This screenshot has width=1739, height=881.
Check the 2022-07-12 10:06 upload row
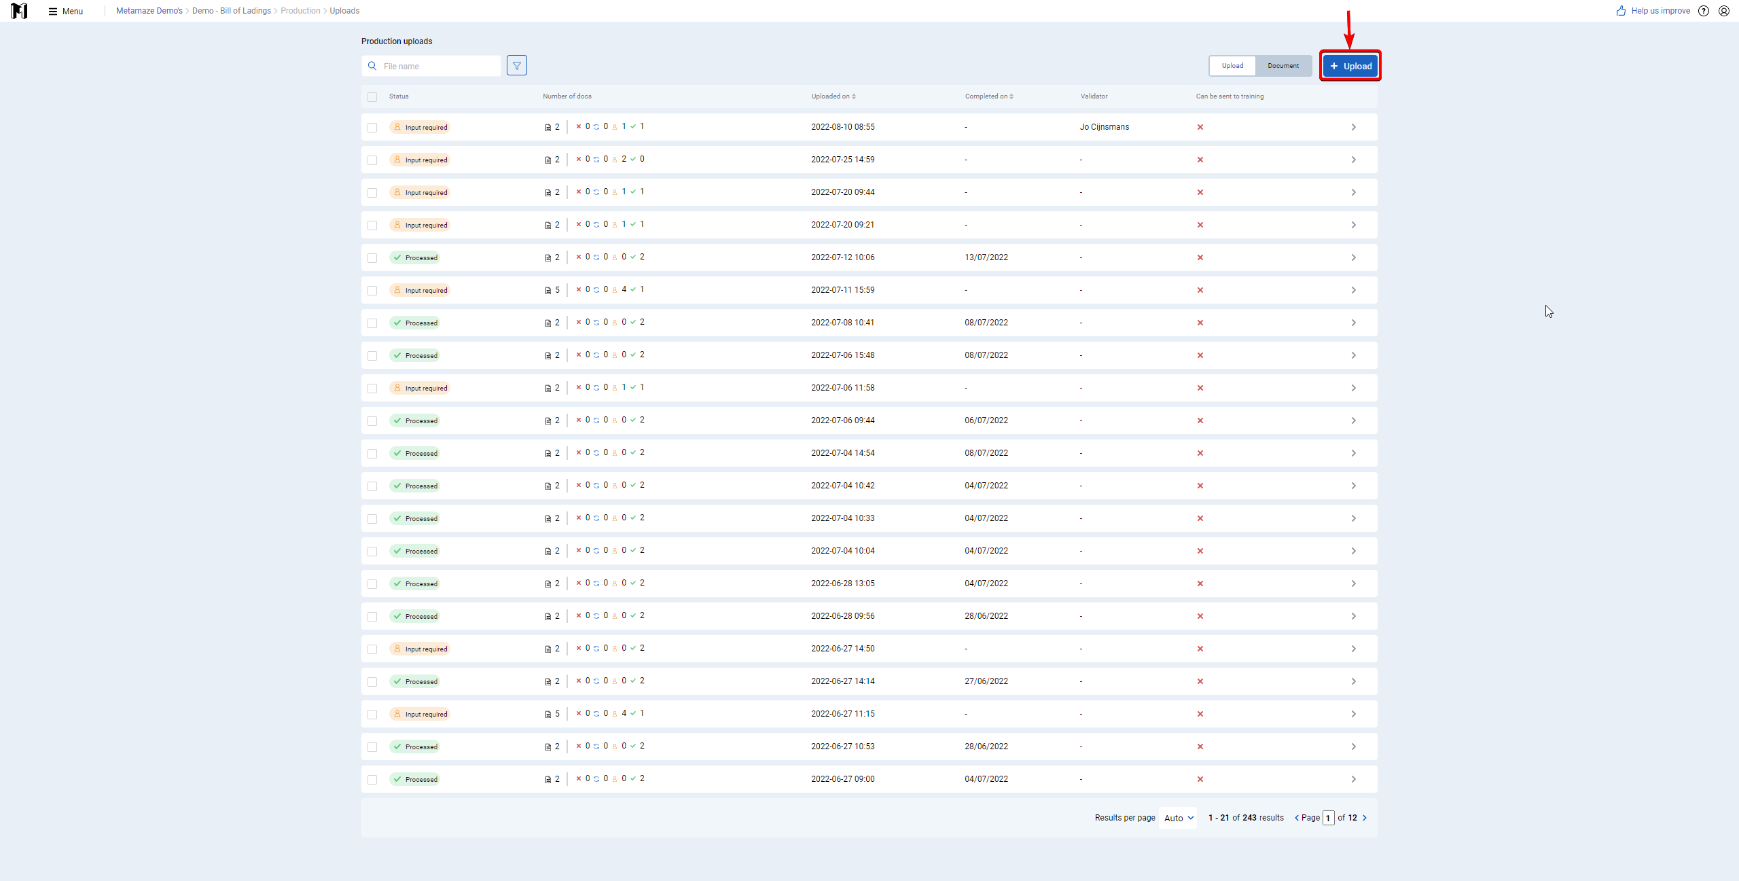coord(372,258)
